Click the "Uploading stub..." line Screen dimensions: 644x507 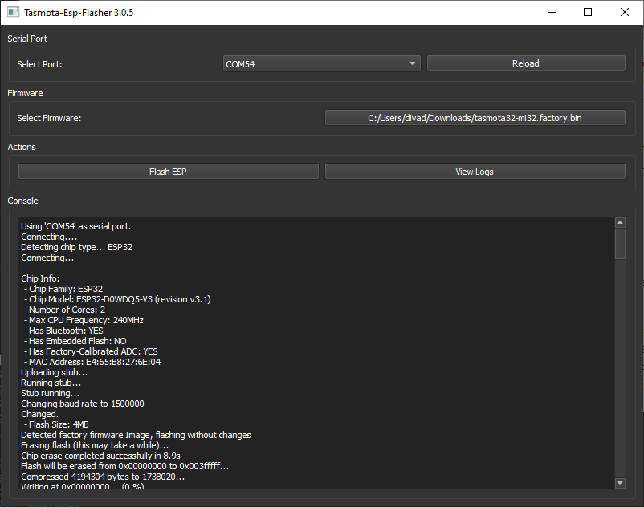pyautogui.click(x=55, y=372)
